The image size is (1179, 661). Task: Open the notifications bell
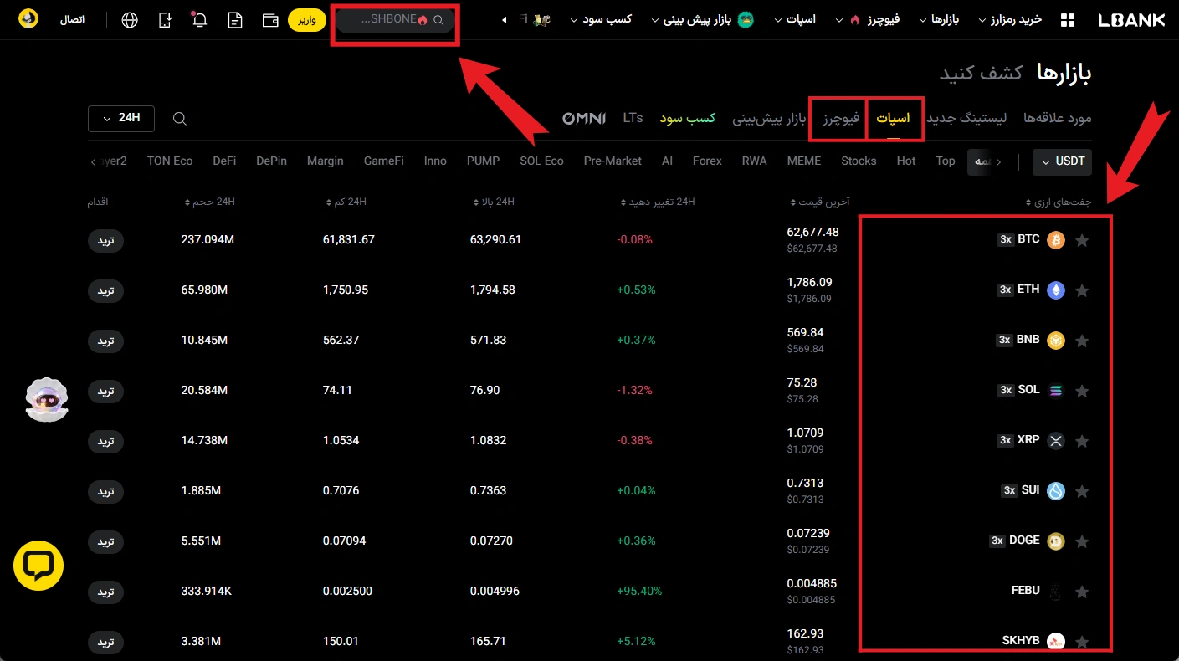tap(199, 19)
